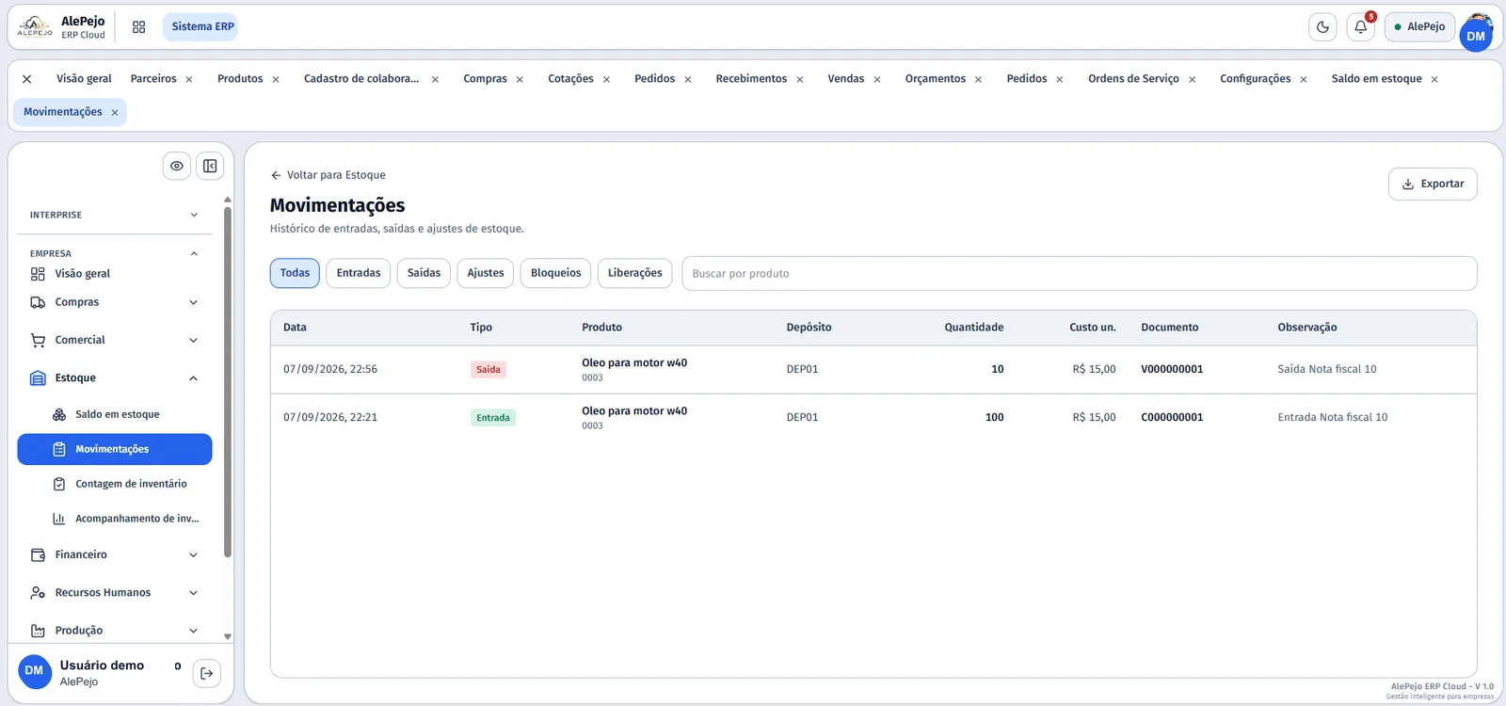Filter movements by Ajustes

pyautogui.click(x=486, y=273)
